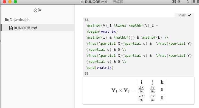Click the 39 词 word count label
This screenshot has height=108, width=199.
click(176, 2)
